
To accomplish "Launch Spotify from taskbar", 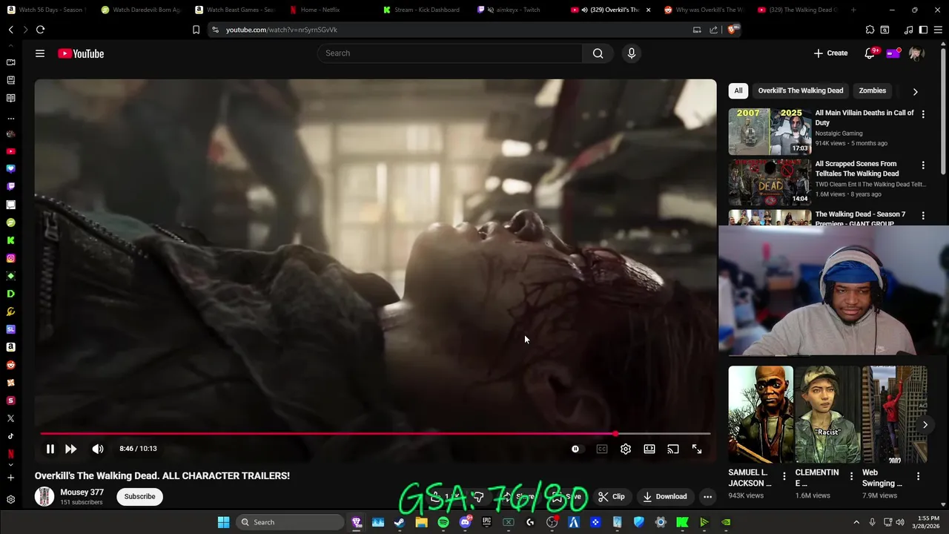I will (443, 522).
